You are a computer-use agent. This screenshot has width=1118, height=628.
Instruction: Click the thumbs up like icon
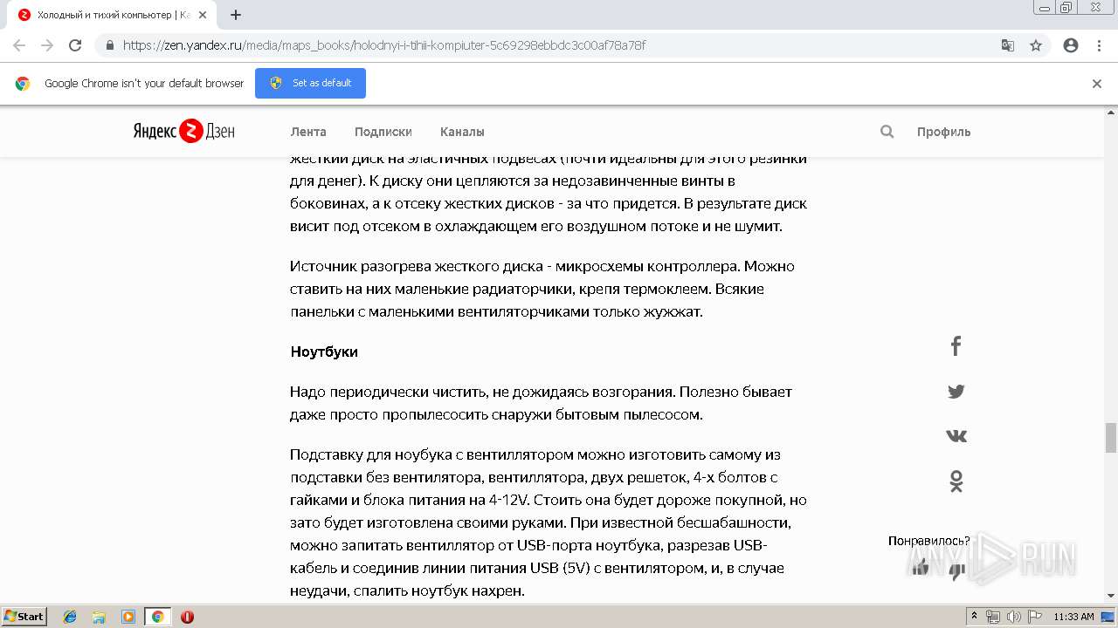pos(920,569)
